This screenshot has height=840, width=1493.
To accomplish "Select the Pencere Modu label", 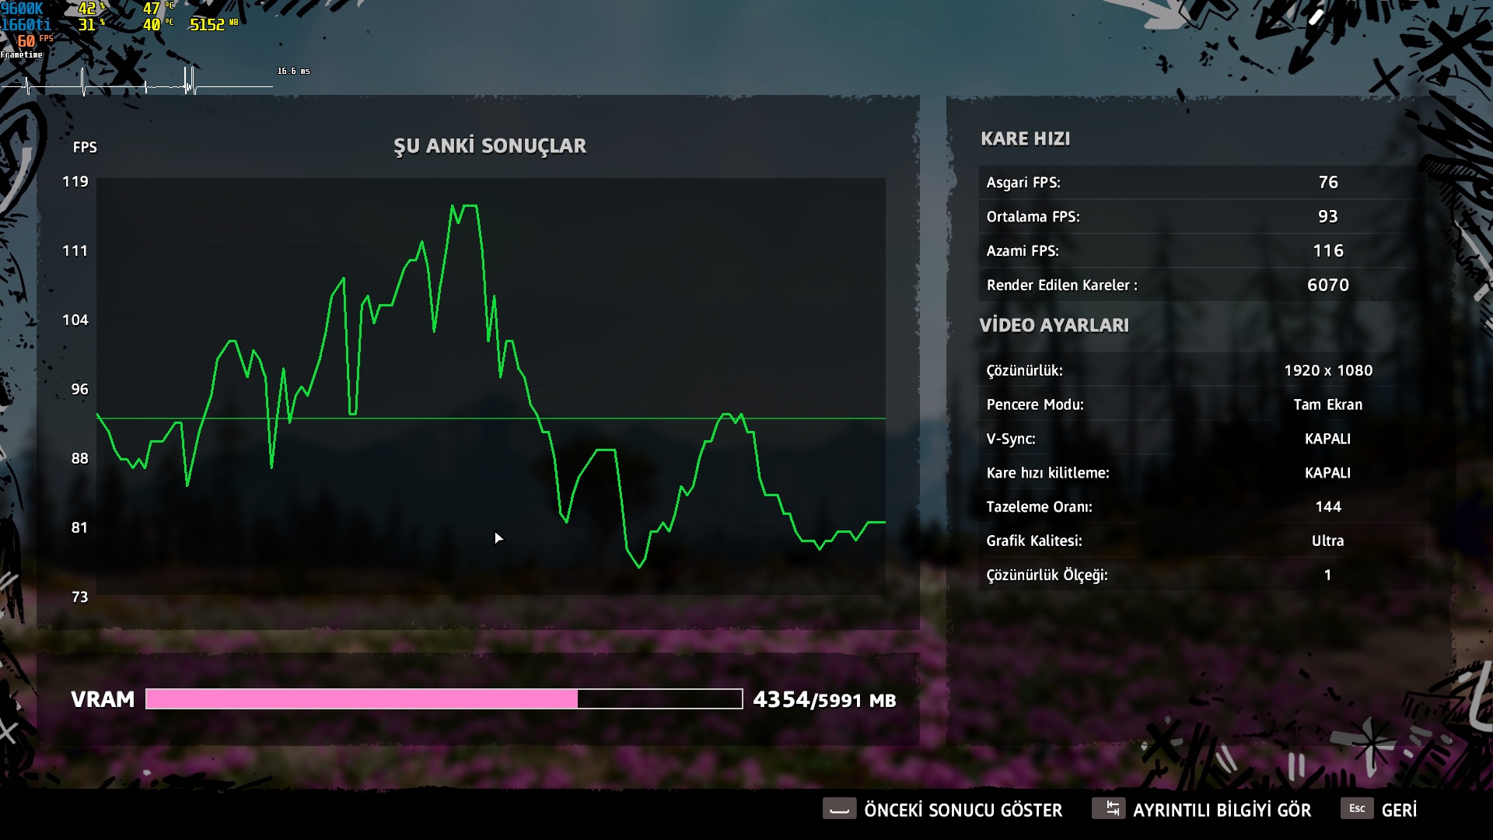I will pyautogui.click(x=1035, y=404).
